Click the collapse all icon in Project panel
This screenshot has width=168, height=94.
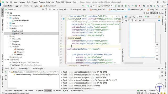tap(50, 9)
